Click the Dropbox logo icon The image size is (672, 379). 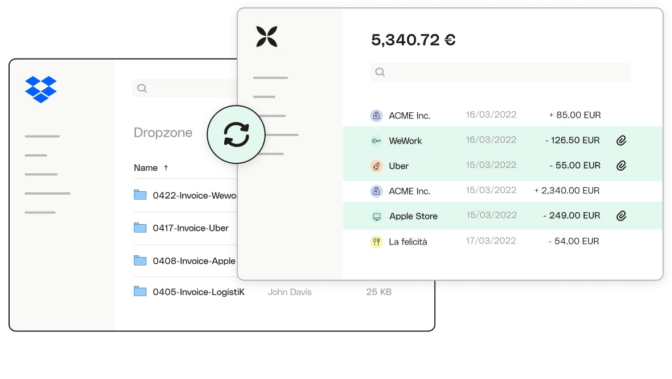pos(41,89)
